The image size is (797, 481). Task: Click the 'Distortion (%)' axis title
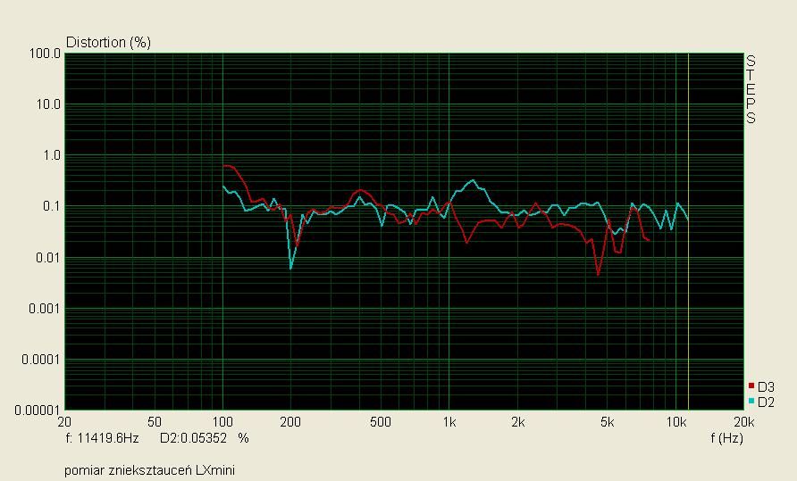point(108,42)
